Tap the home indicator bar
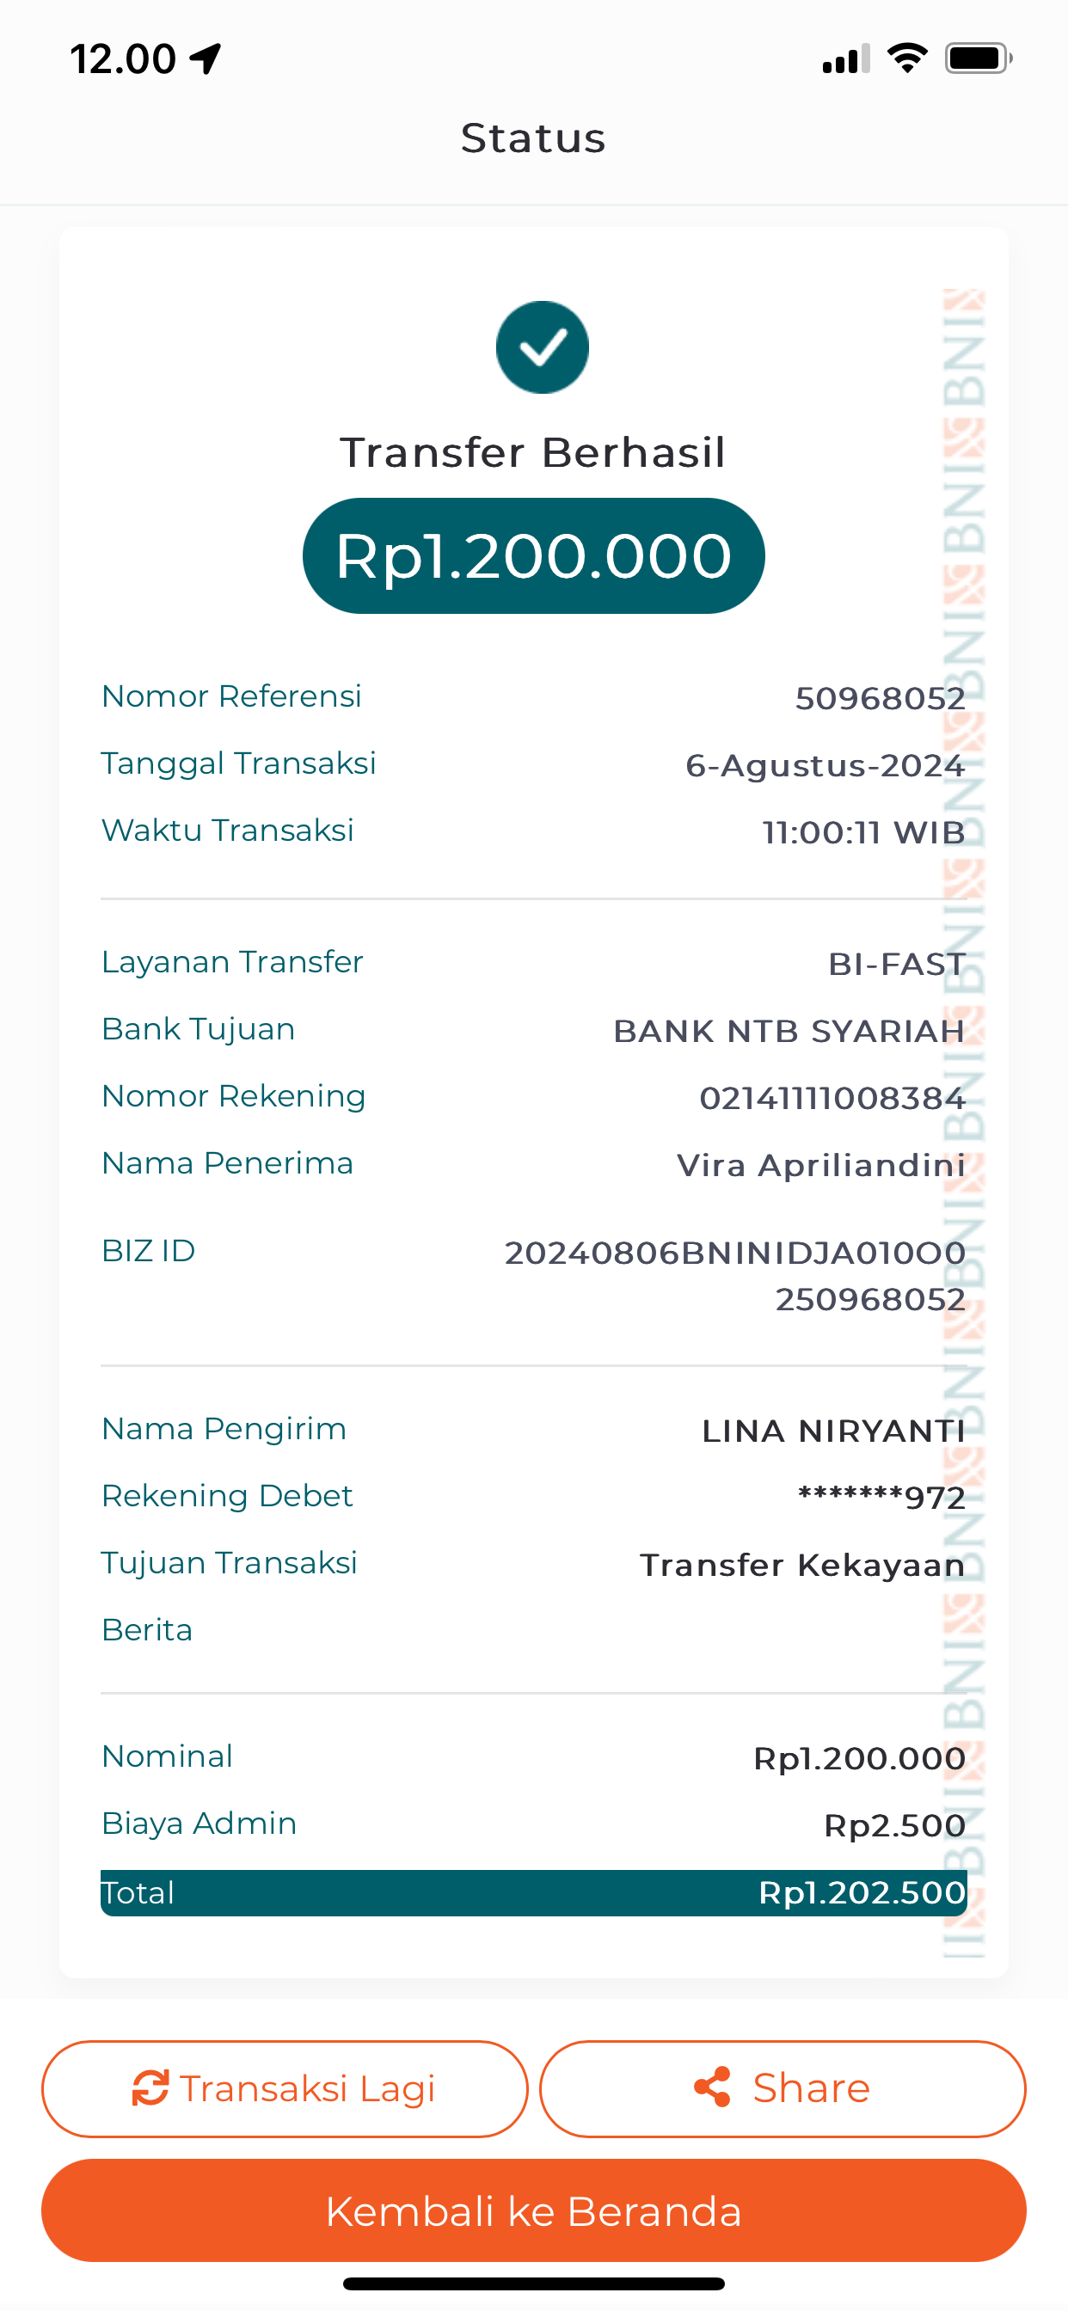 (533, 2283)
